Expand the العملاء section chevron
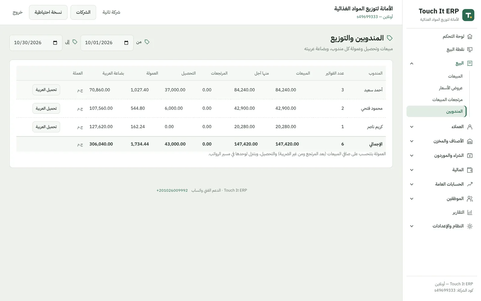 click(412, 127)
